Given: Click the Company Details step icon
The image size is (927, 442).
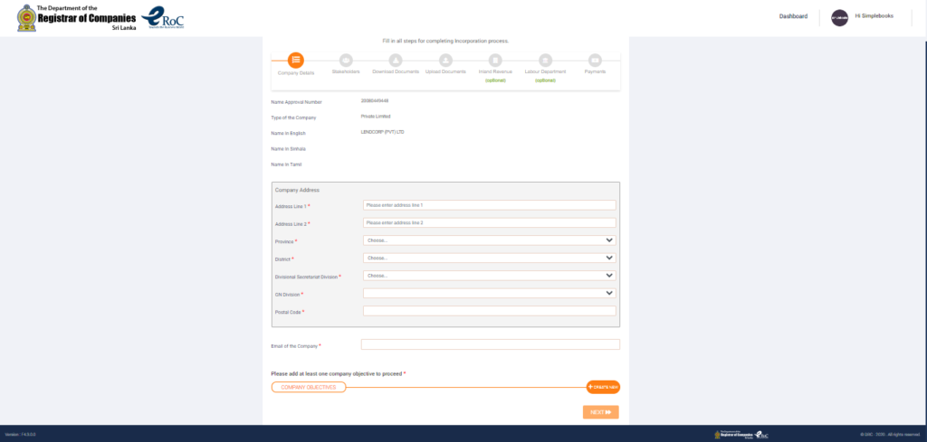Looking at the screenshot, I should tap(296, 61).
